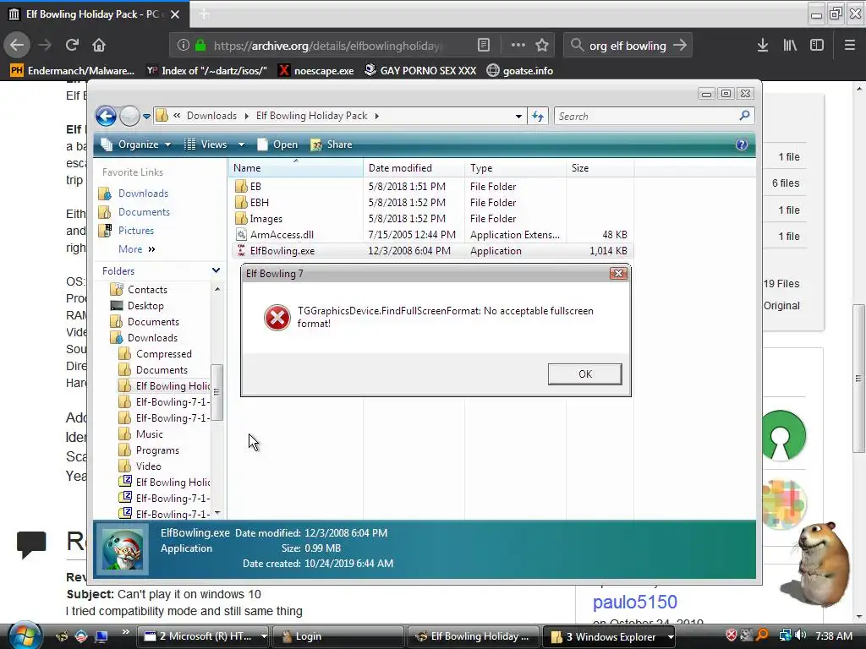866x649 pixels.
Task: Click Share in Explorer toolbar
Action: [332, 145]
